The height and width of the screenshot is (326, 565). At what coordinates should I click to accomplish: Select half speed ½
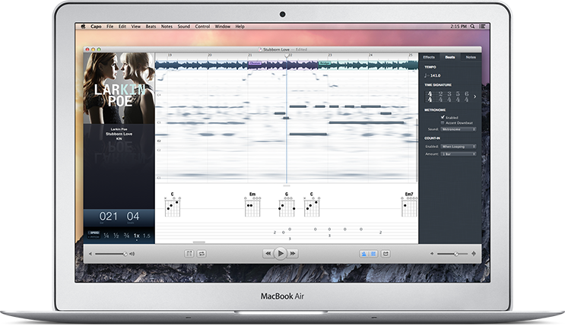pyautogui.click(x=116, y=236)
